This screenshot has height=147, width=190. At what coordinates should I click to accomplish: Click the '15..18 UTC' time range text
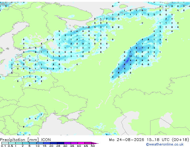158,140
